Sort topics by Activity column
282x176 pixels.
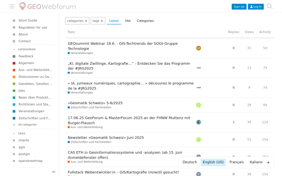tap(265, 32)
